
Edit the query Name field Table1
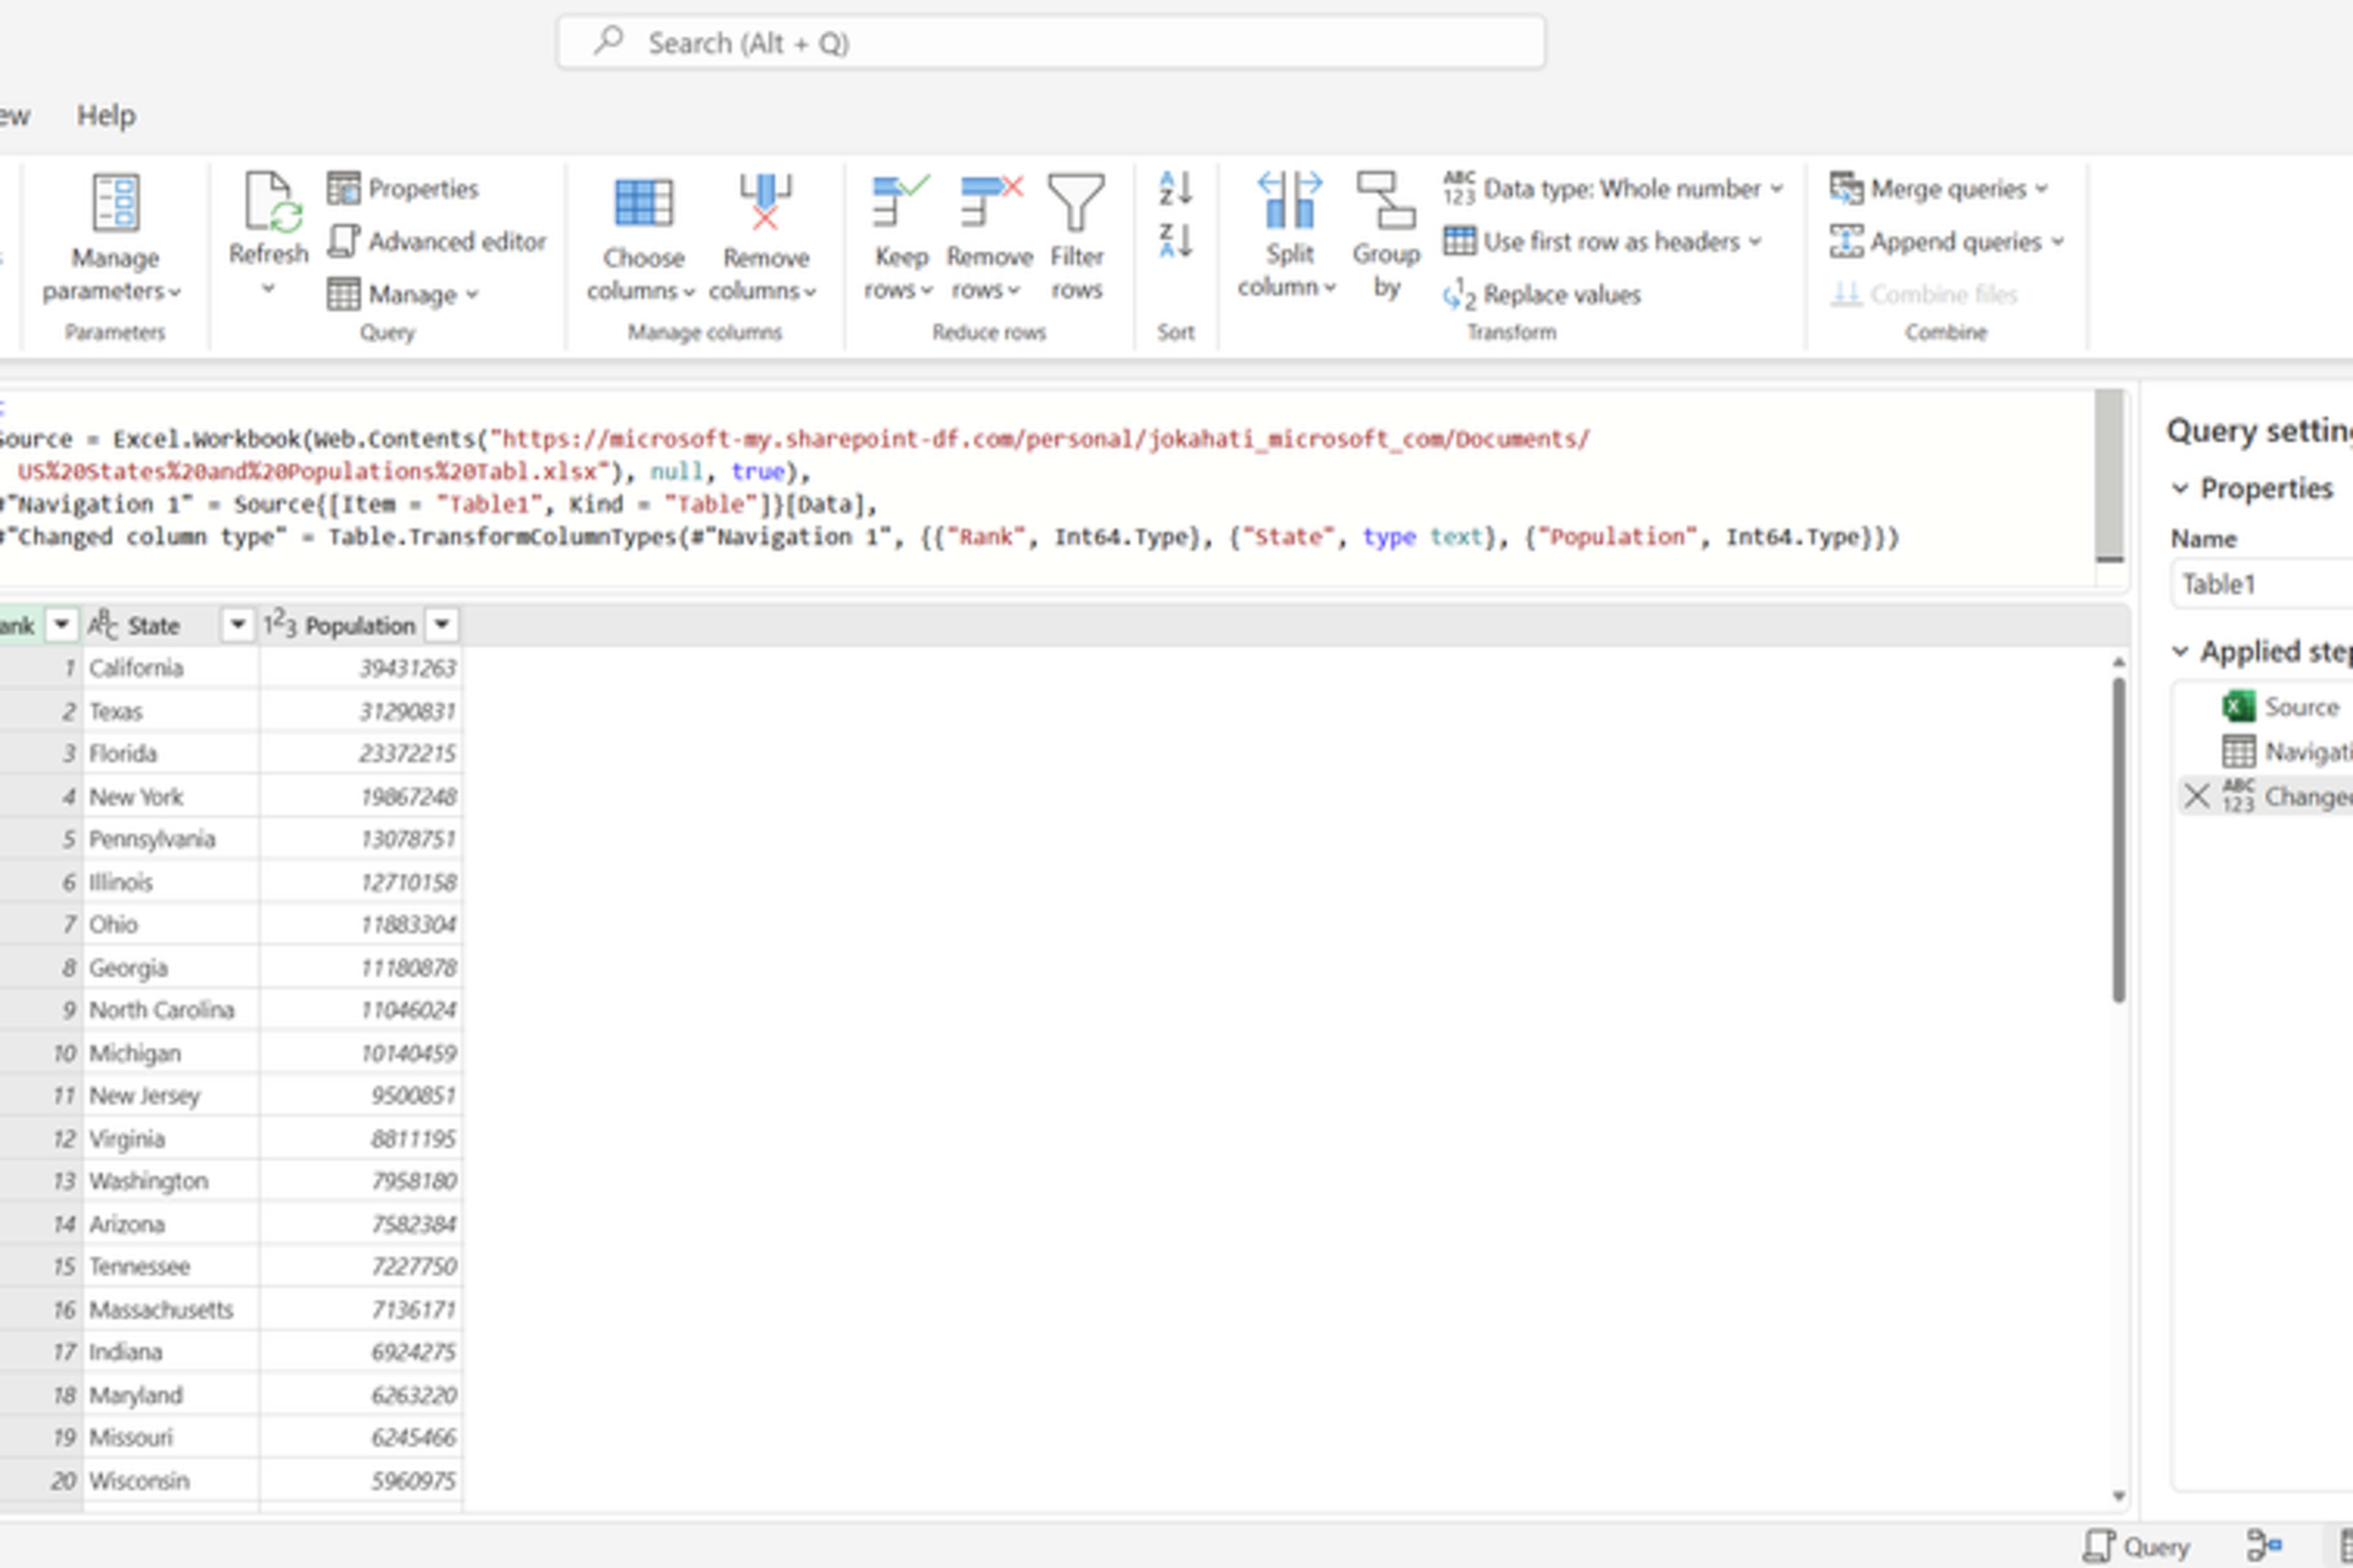tap(2263, 584)
